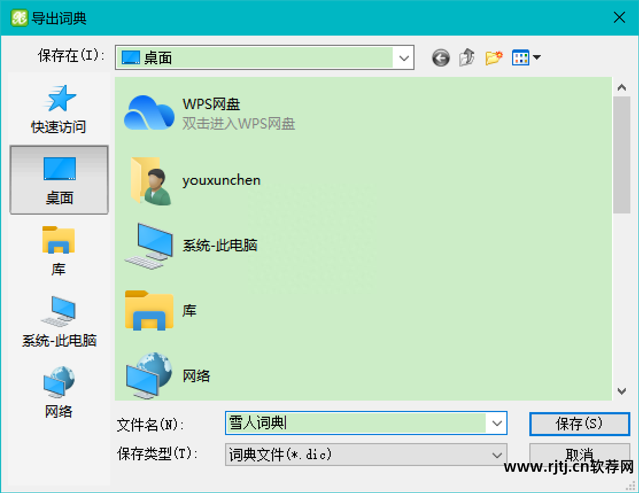Close the 导出词典 dialog
This screenshot has width=639, height=493.
tap(619, 18)
